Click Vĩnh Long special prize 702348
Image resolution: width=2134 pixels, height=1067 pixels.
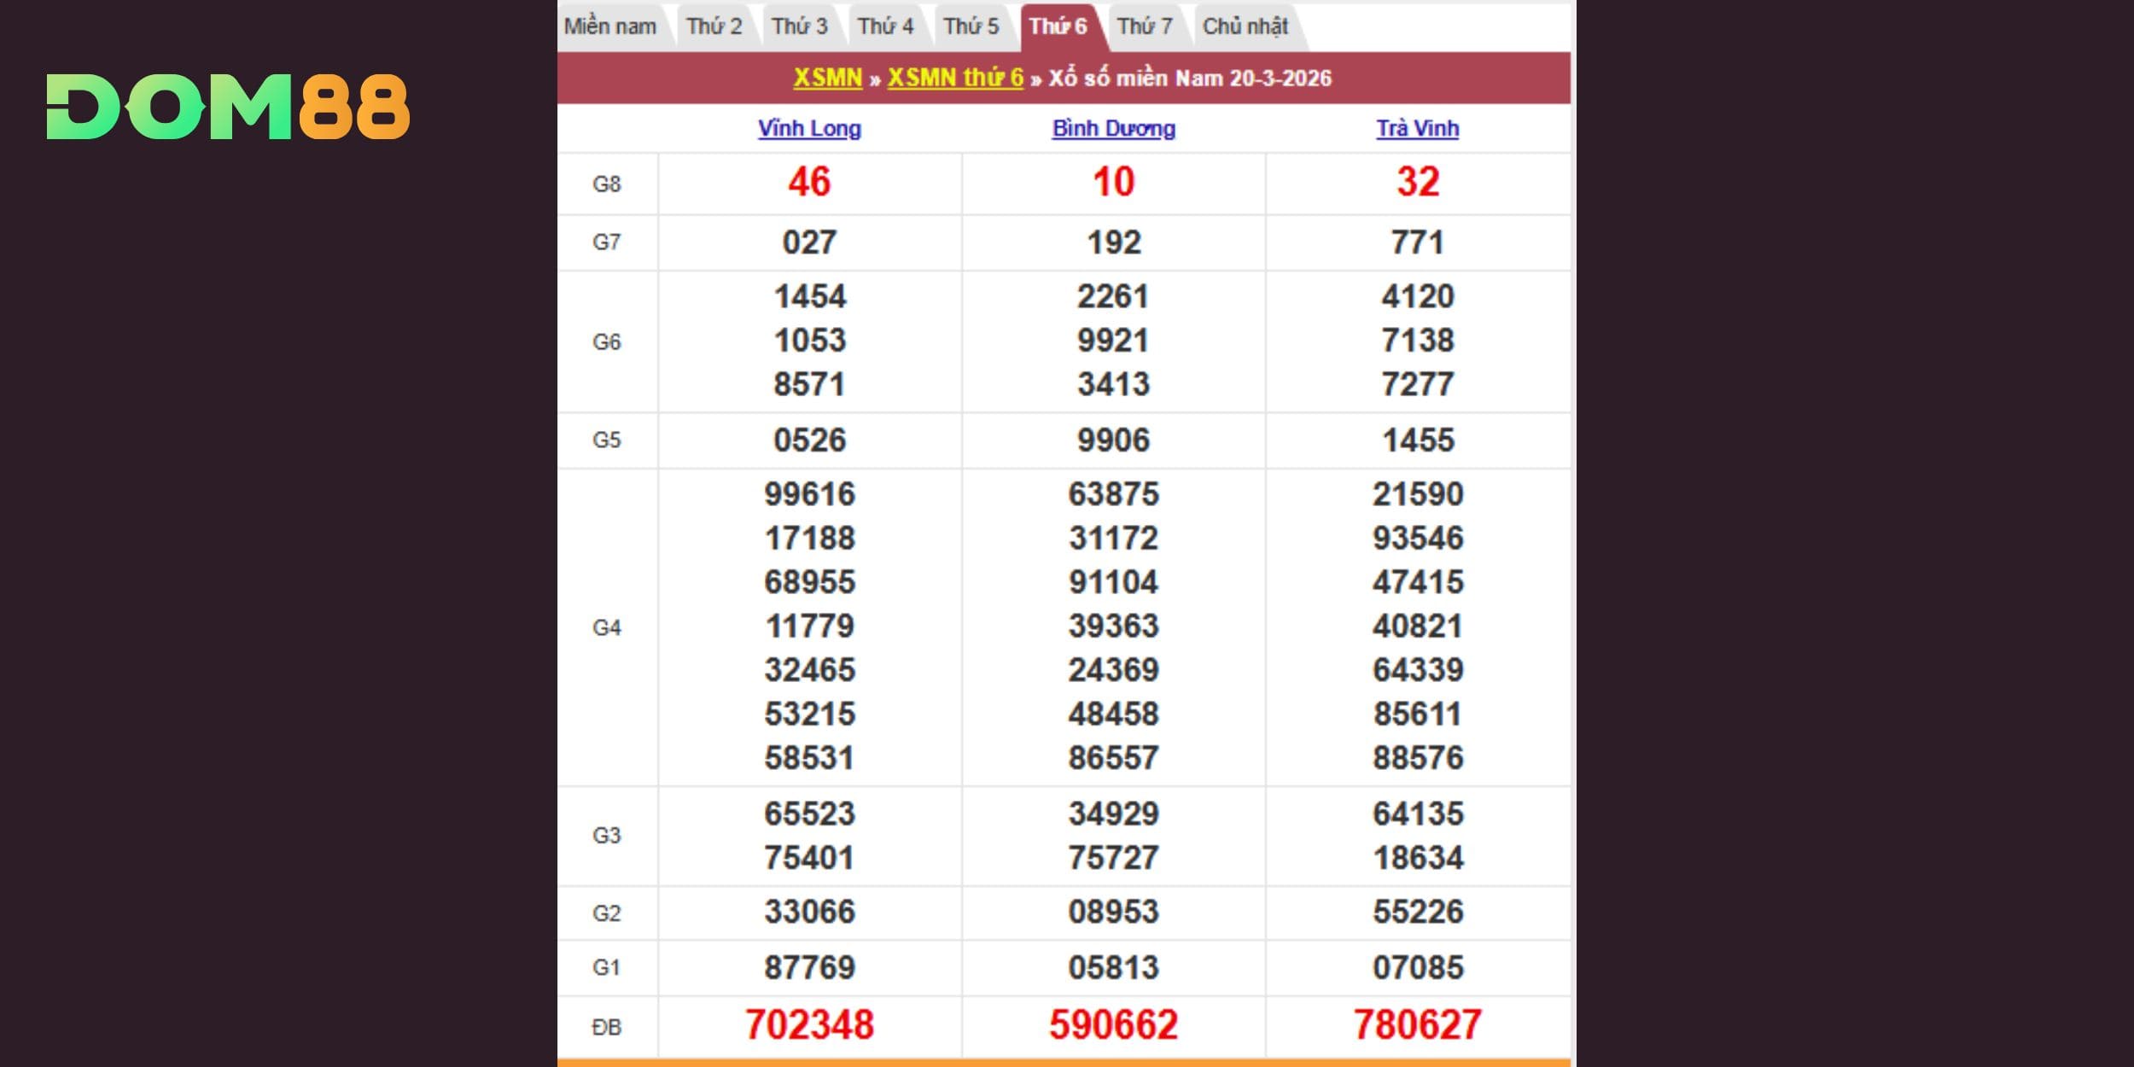click(809, 1024)
